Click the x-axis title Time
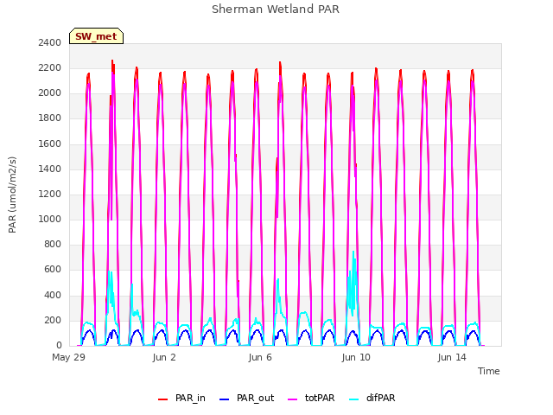Viewport: 553px width, 415px height. [489, 371]
